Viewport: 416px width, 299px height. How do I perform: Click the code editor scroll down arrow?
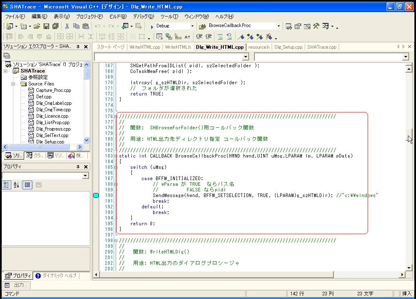(x=409, y=268)
